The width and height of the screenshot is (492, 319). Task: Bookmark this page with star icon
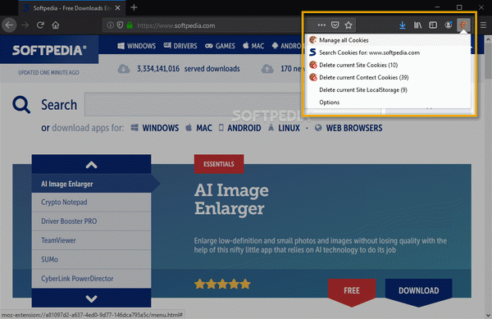tap(348, 25)
